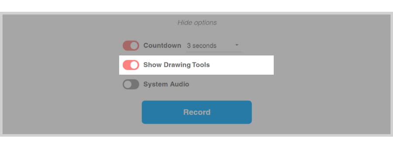Image resolution: width=393 pixels, height=162 pixels.
Task: Click the System Audio label text
Action: coord(166,84)
